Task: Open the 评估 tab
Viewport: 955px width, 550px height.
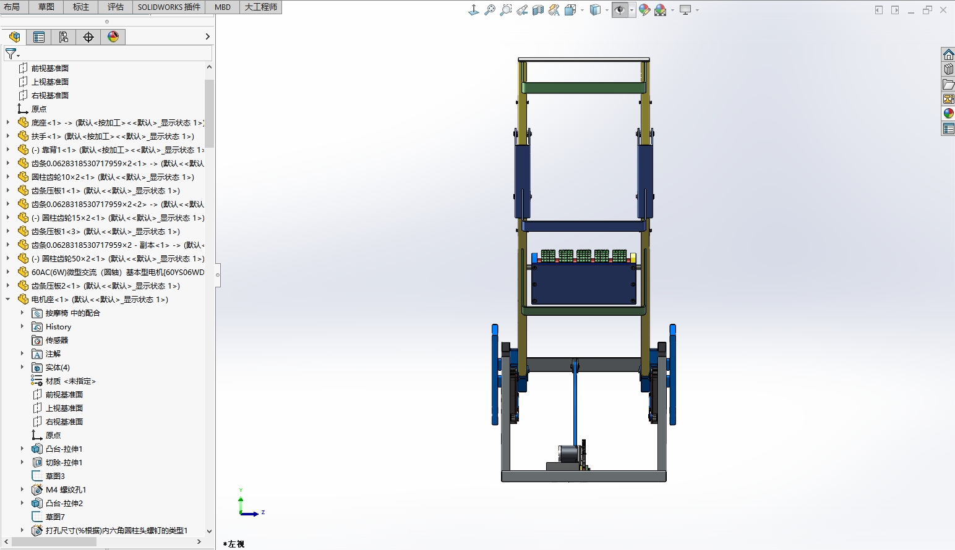Action: [x=116, y=7]
